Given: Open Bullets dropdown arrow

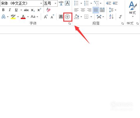Looking at the screenshot, I should (x=81, y=3).
